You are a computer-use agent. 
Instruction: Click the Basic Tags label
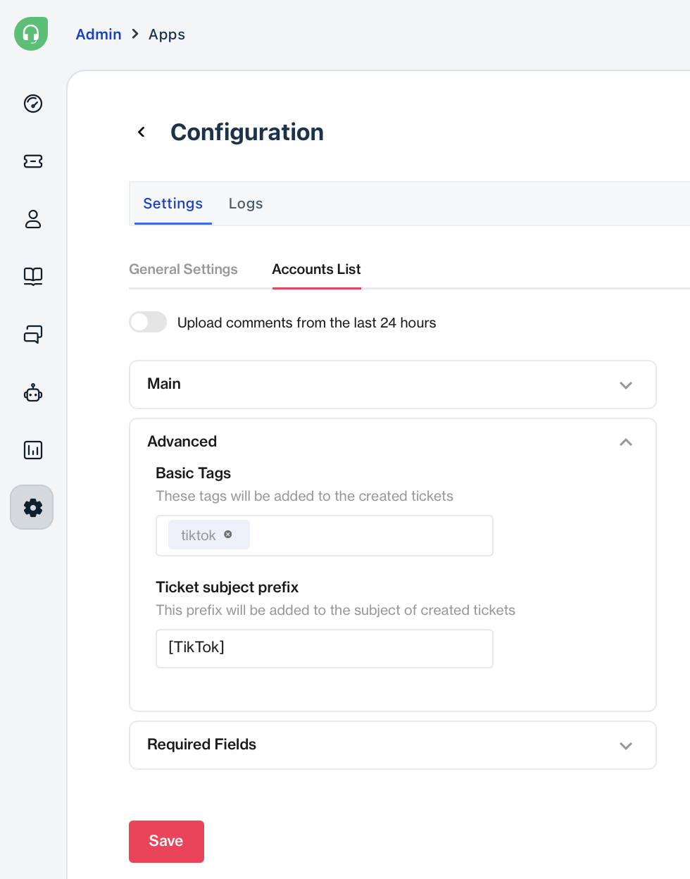(194, 473)
